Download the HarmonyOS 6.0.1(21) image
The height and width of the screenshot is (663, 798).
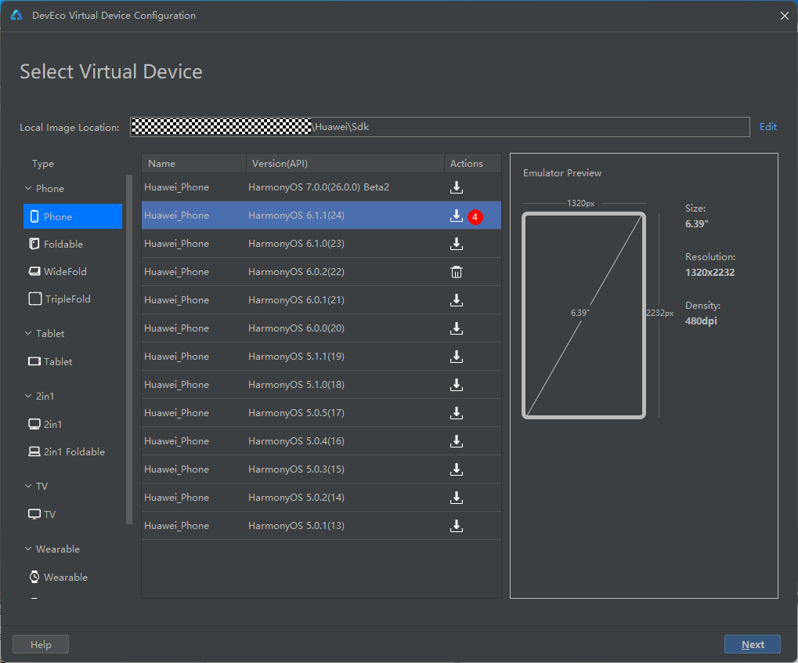[457, 300]
